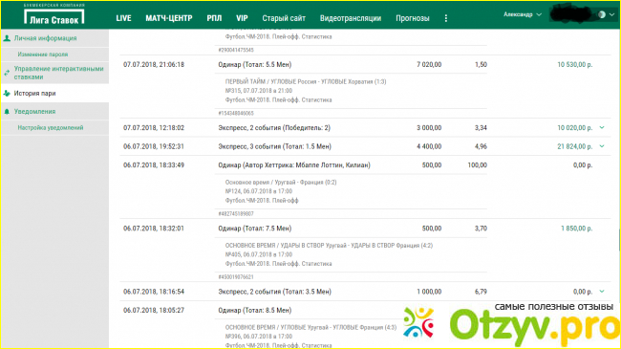621x349 pixels.
Task: Click bet ID #482745189807
Action: click(236, 214)
